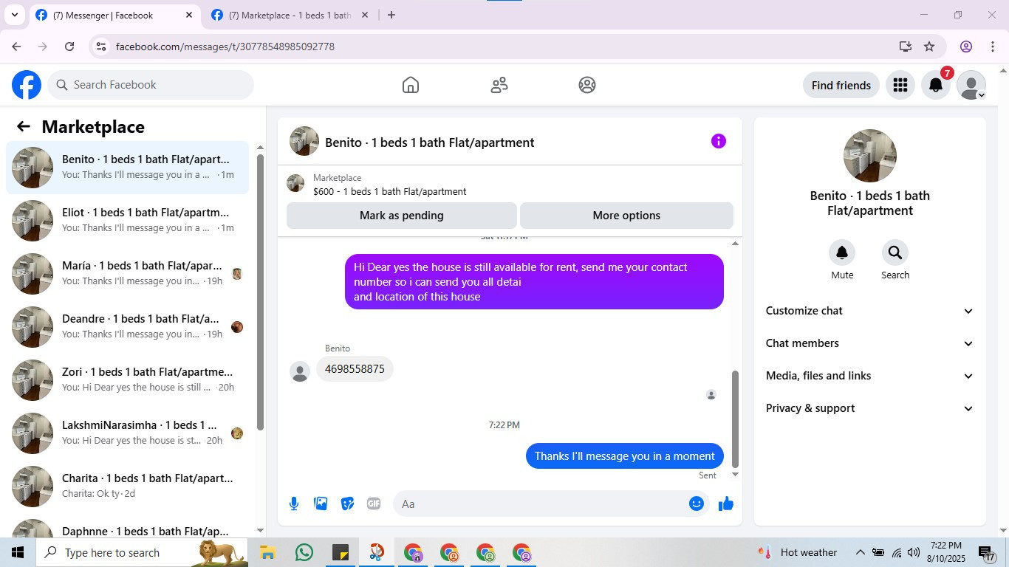The height and width of the screenshot is (567, 1009).
Task: Click the Find friends button
Action: pyautogui.click(x=841, y=85)
